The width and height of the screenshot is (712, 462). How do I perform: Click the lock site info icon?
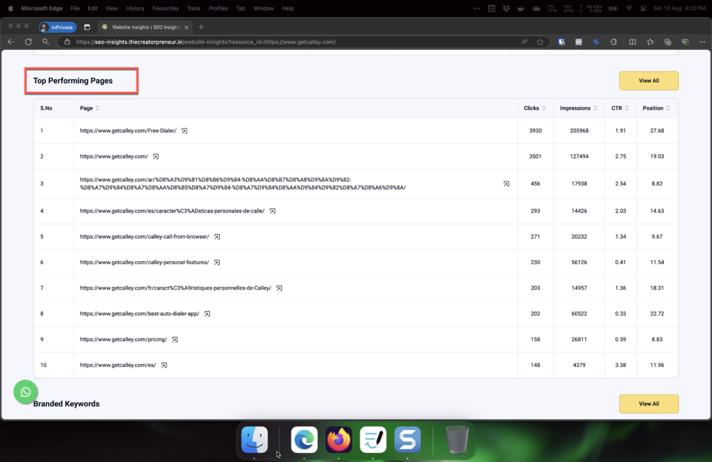click(x=67, y=42)
